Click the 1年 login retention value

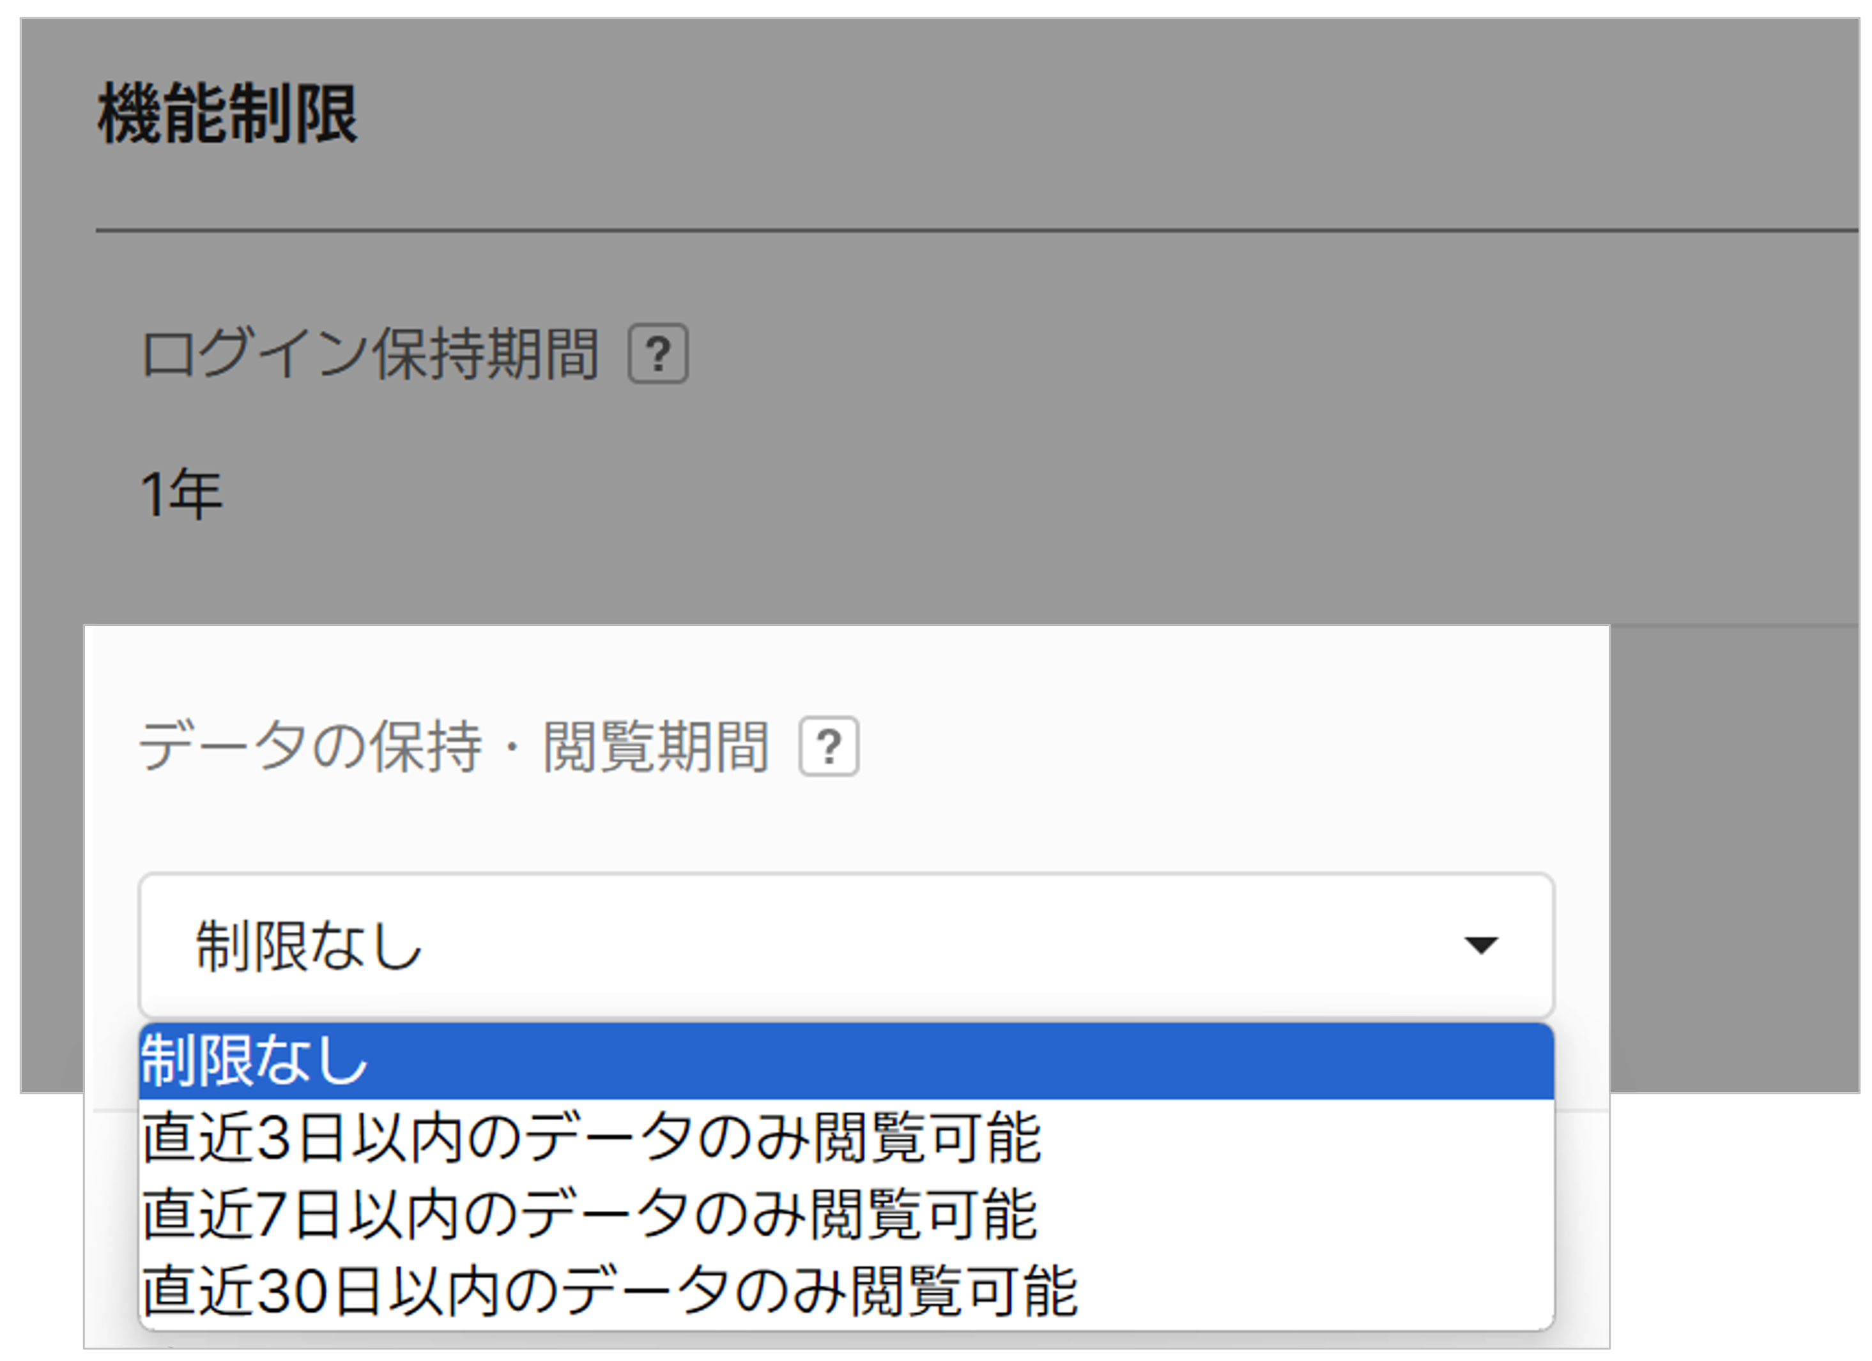coord(181,494)
